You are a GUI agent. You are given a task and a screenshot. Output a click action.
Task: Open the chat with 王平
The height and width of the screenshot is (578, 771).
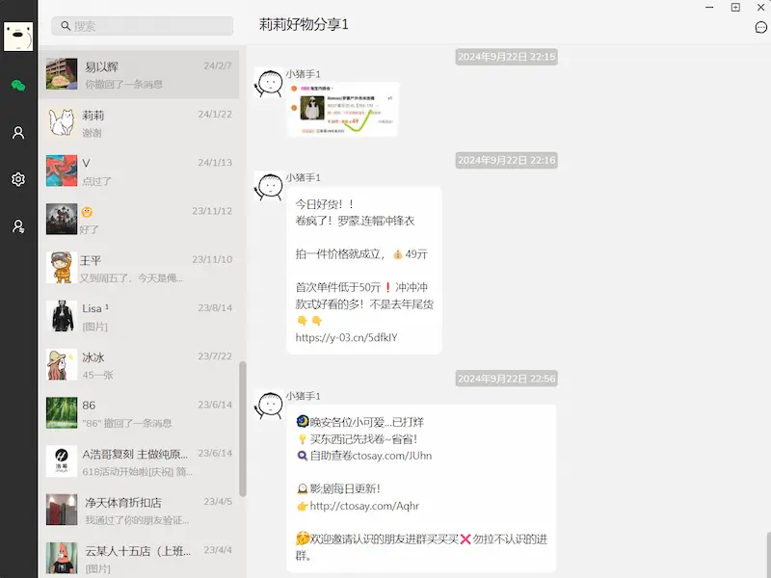[x=140, y=268]
